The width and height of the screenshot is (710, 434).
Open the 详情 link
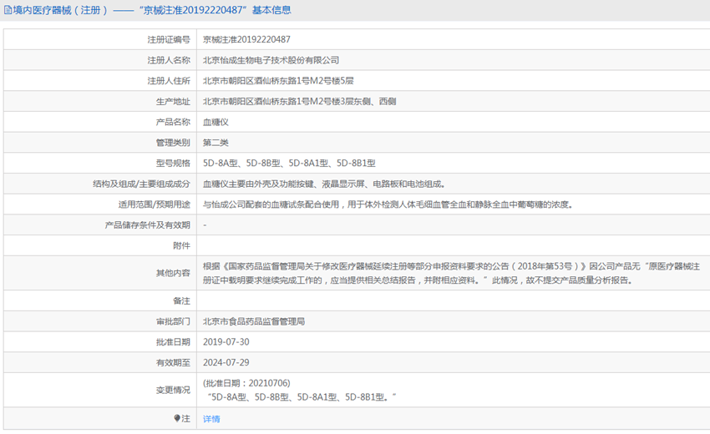211,419
